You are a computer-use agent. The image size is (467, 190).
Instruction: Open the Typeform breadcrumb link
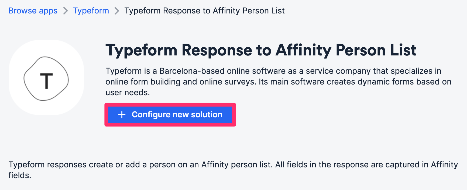[x=91, y=11]
